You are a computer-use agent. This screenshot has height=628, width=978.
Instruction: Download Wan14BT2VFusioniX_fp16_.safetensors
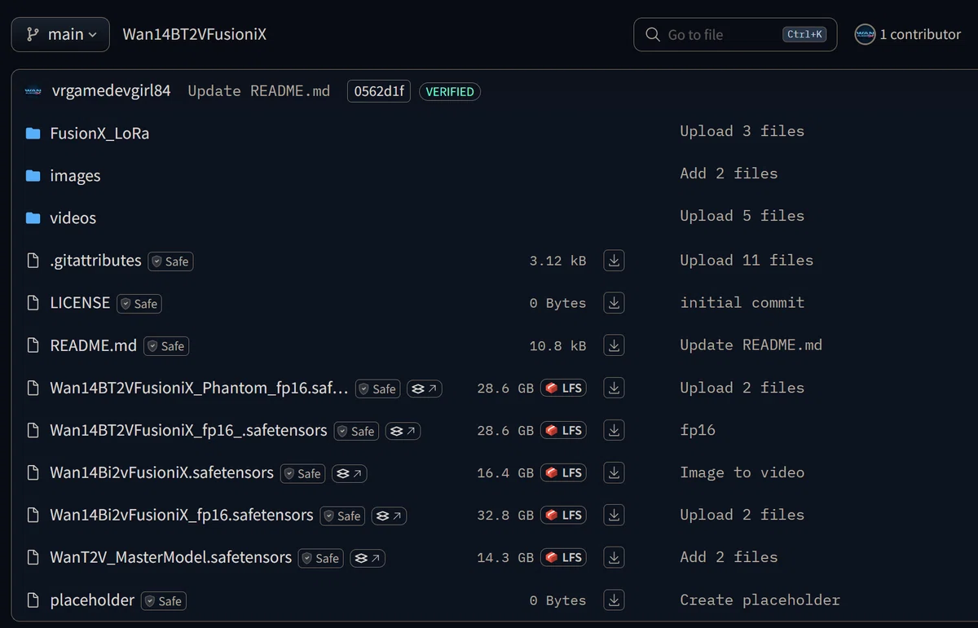(614, 430)
